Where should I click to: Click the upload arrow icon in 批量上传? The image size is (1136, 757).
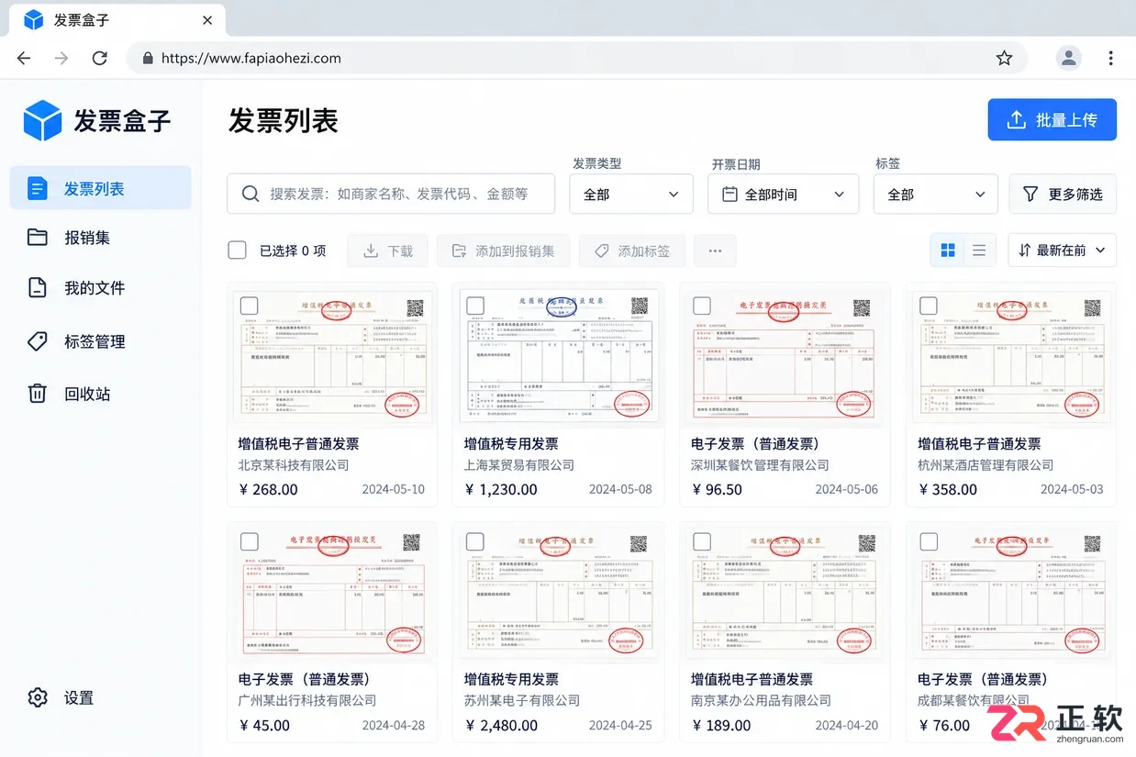click(x=1016, y=119)
